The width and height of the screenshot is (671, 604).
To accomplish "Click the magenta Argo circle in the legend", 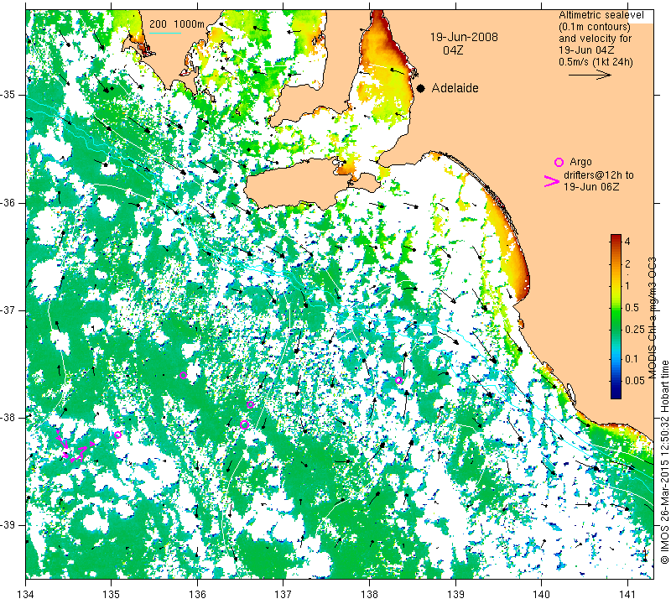I will (x=559, y=162).
